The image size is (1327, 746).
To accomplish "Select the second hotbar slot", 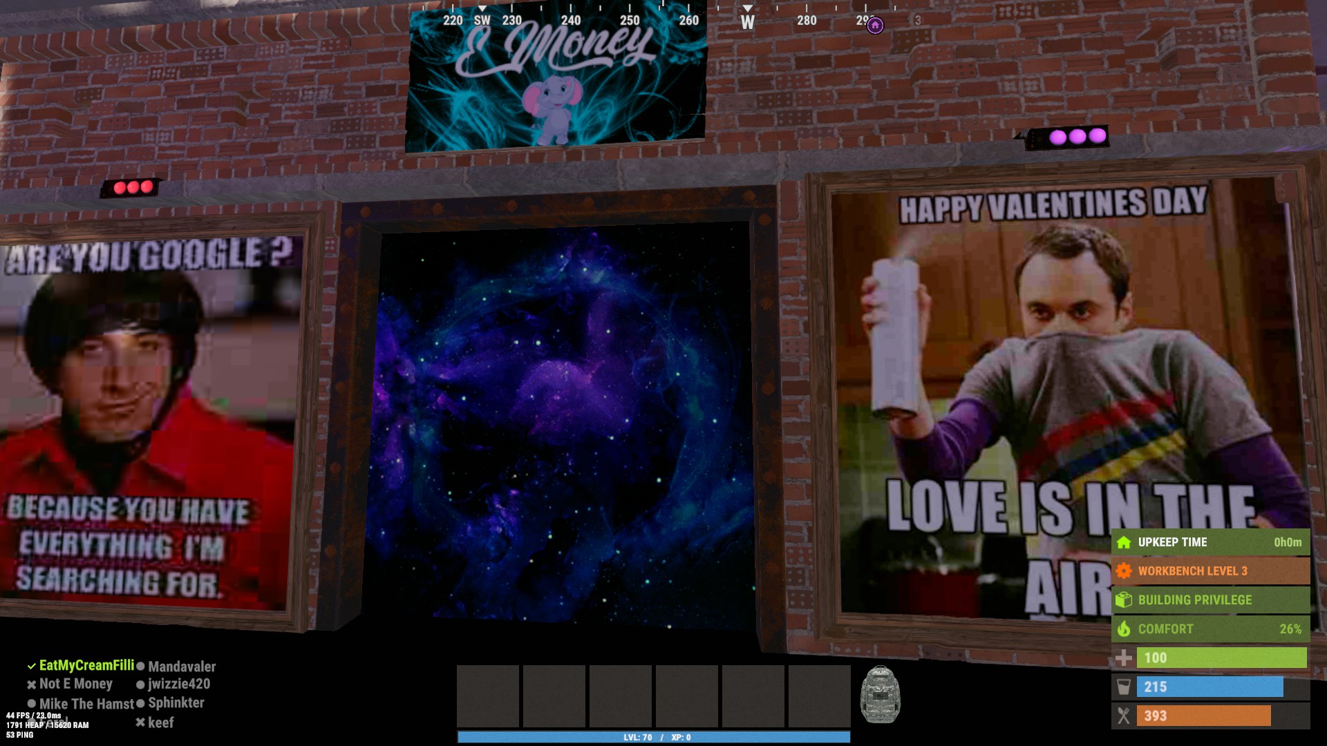I will pyautogui.click(x=554, y=696).
